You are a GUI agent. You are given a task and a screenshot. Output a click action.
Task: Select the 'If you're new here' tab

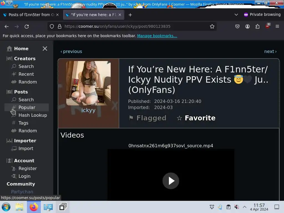point(93,15)
